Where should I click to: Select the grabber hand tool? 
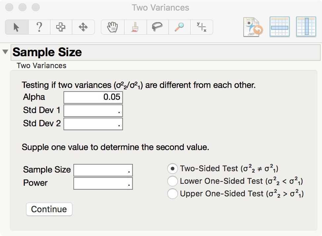tap(112, 27)
